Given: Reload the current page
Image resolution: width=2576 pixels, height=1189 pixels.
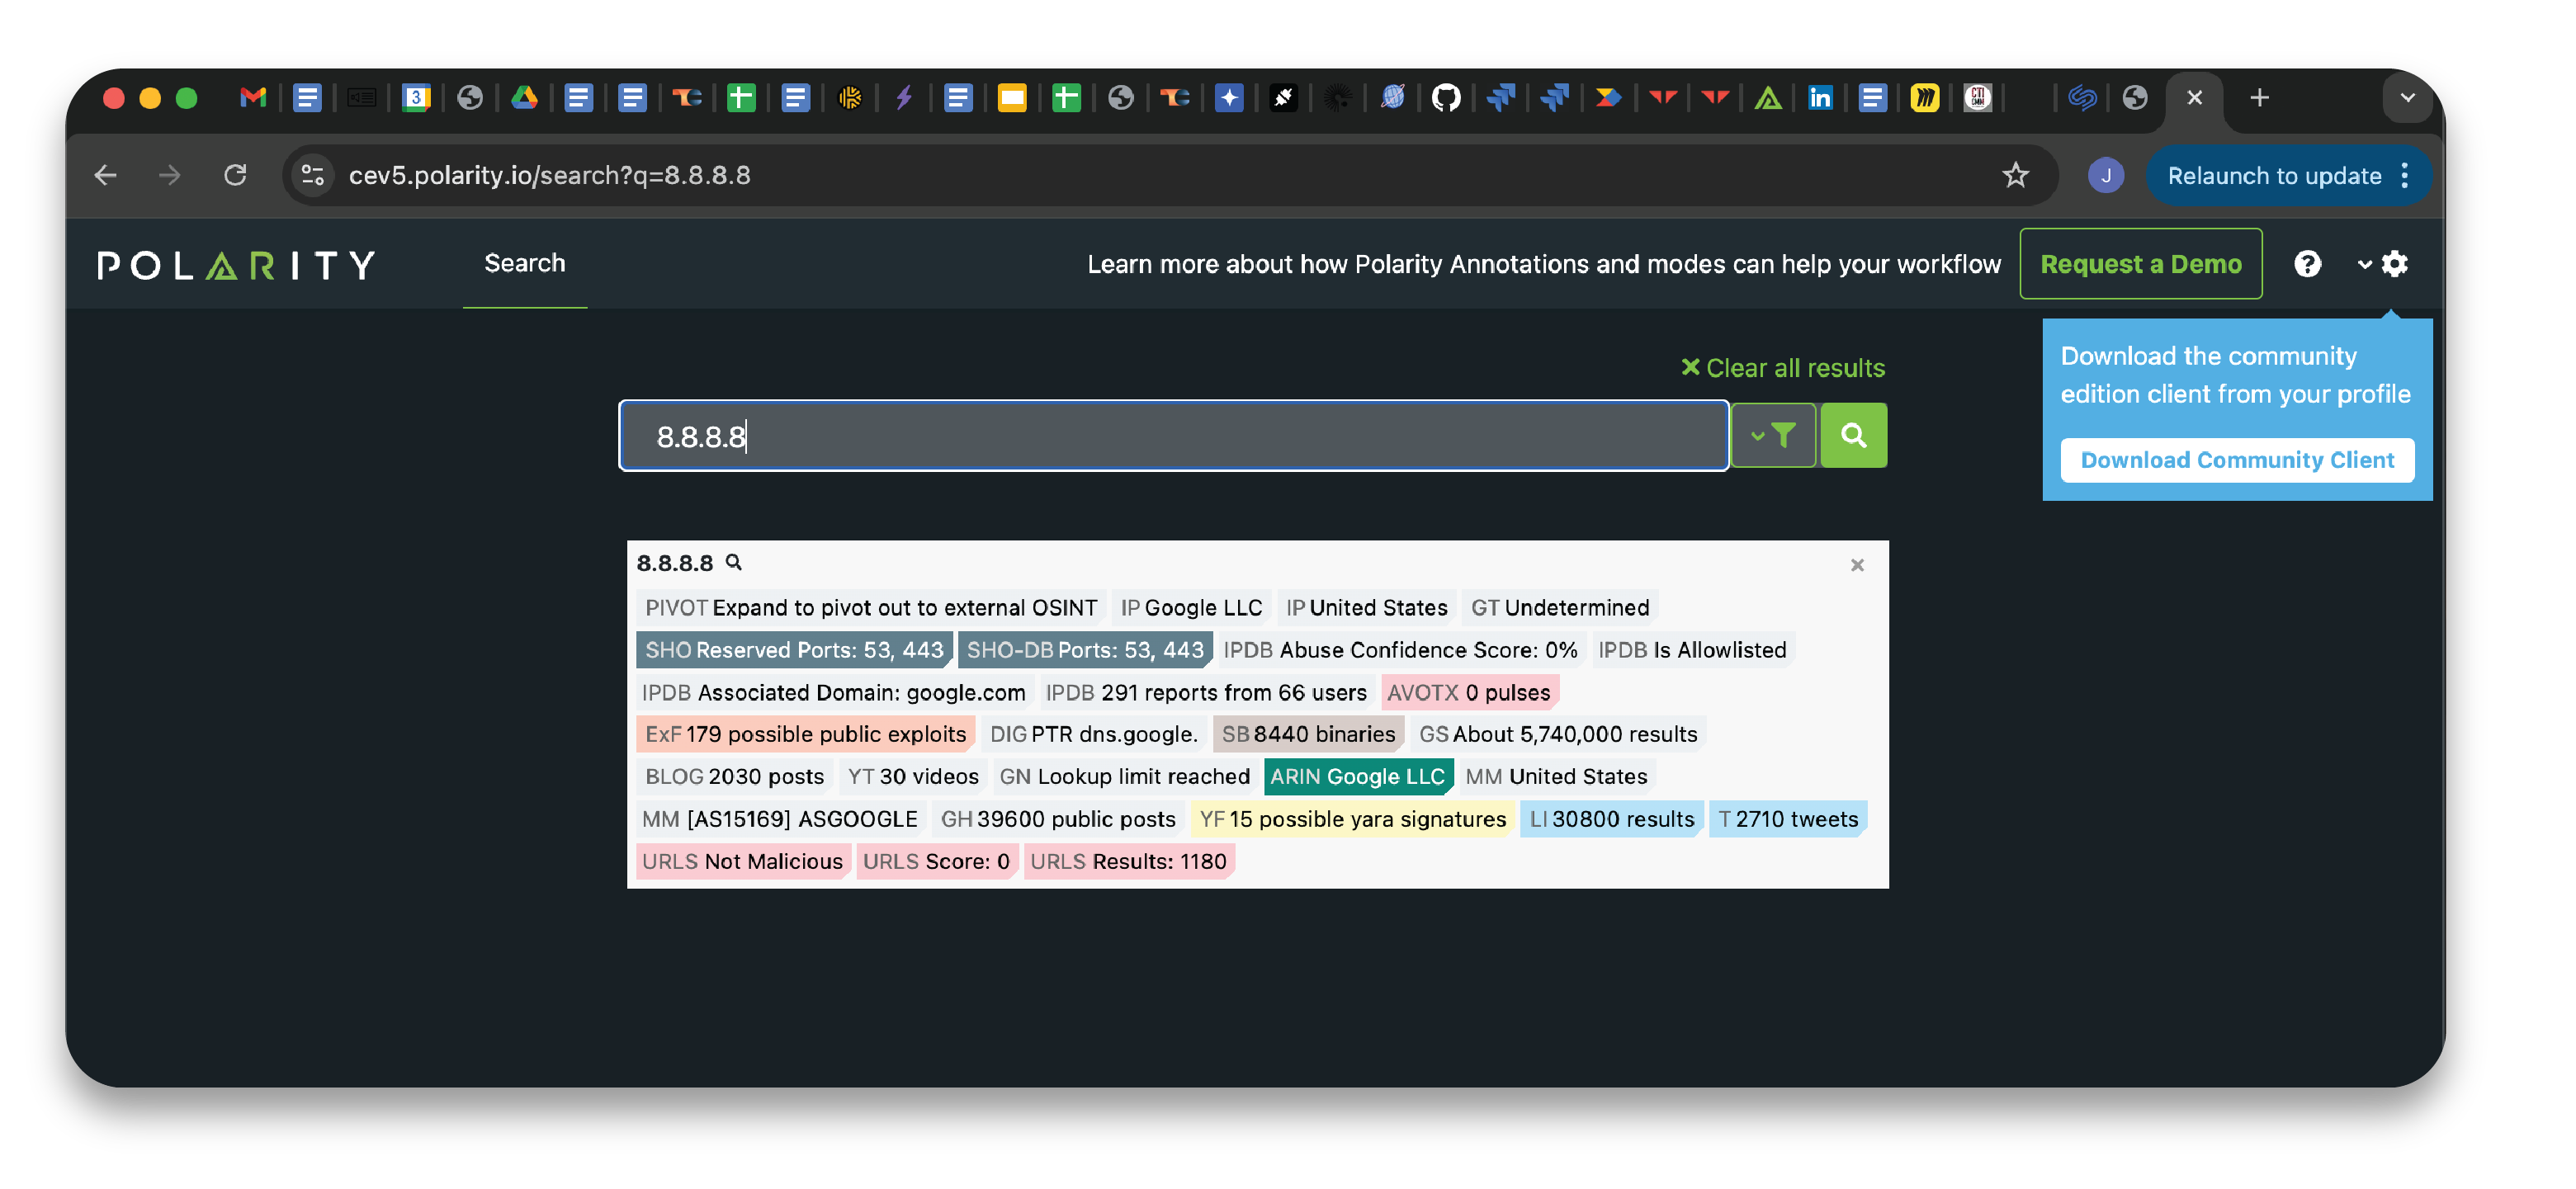Looking at the screenshot, I should pyautogui.click(x=235, y=175).
